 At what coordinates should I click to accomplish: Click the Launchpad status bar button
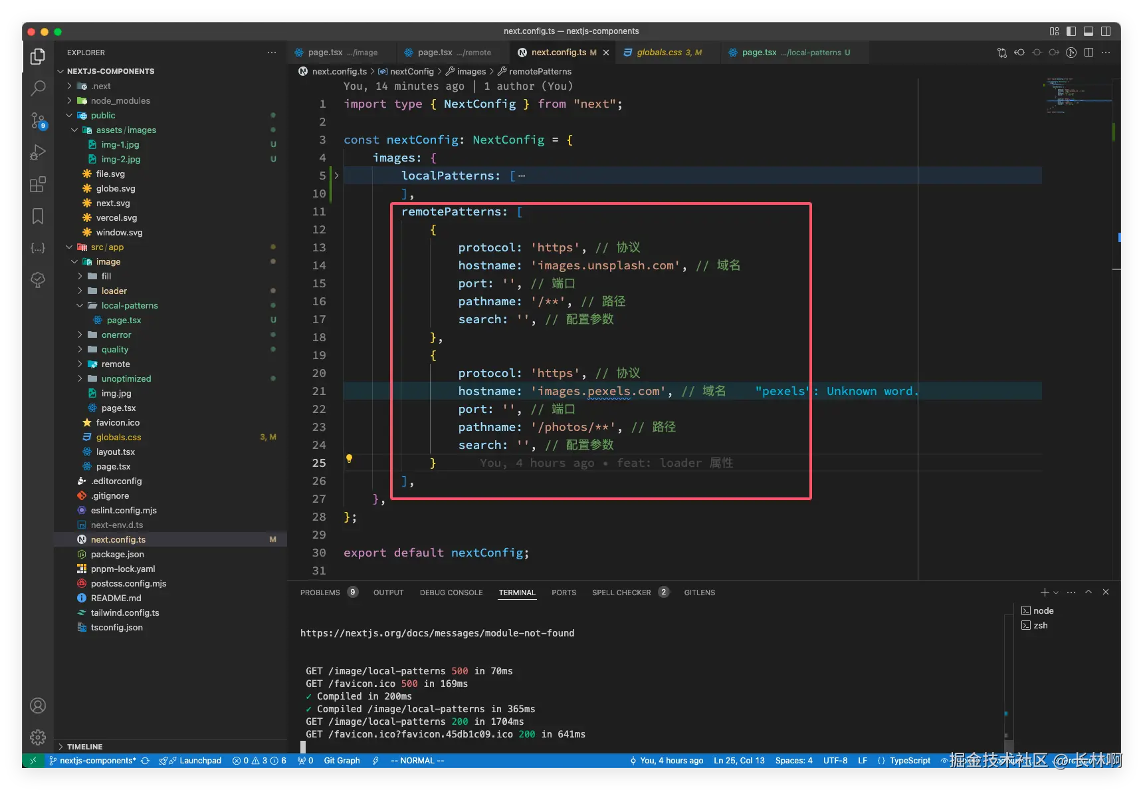click(199, 761)
